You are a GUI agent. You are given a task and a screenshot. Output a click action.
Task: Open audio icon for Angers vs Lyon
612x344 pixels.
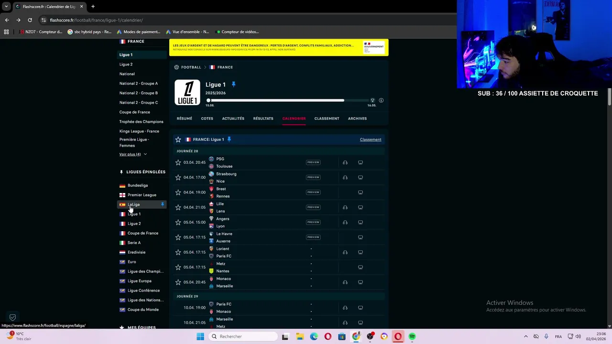tap(345, 222)
